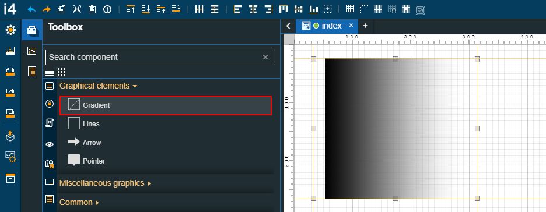The width and height of the screenshot is (546, 212).
Task: Click the orange redo arrow
Action: (x=46, y=9)
